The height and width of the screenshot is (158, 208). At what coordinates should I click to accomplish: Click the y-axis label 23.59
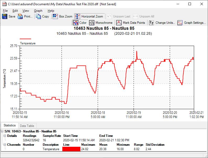click(14, 58)
